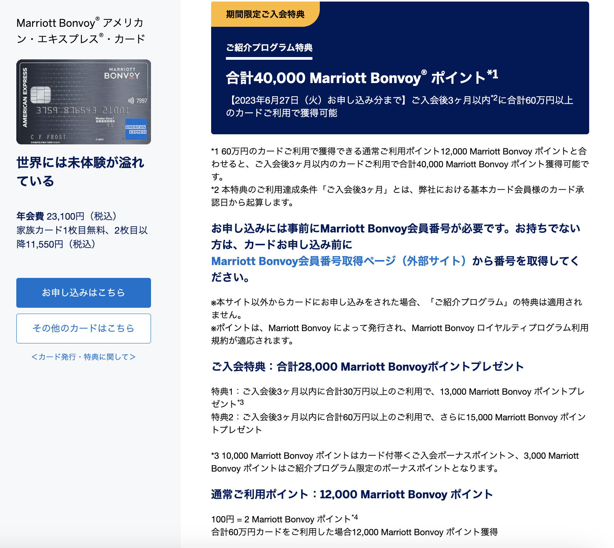Click the 合計40,000 Marriott Bonvoy ポイント headline
This screenshot has height=548, width=614.
click(x=362, y=78)
